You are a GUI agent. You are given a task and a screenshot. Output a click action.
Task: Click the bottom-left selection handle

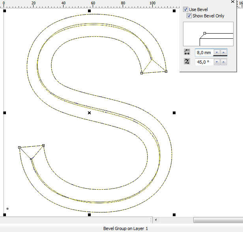point(4,215)
